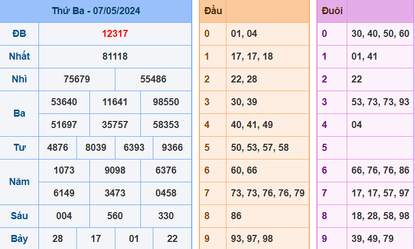
Task: Click fourth prize number 8039
Action: tap(95, 148)
